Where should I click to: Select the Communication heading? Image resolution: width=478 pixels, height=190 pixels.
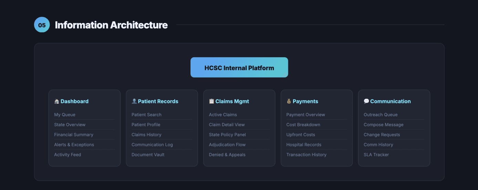pos(391,102)
